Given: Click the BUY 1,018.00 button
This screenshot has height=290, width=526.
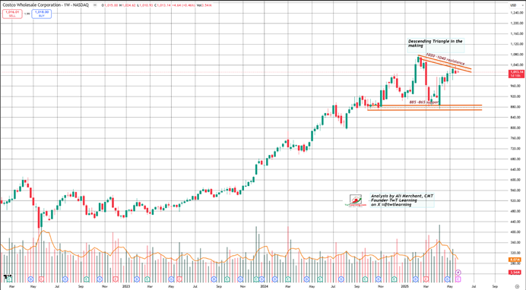Looking at the screenshot, I should [42, 14].
